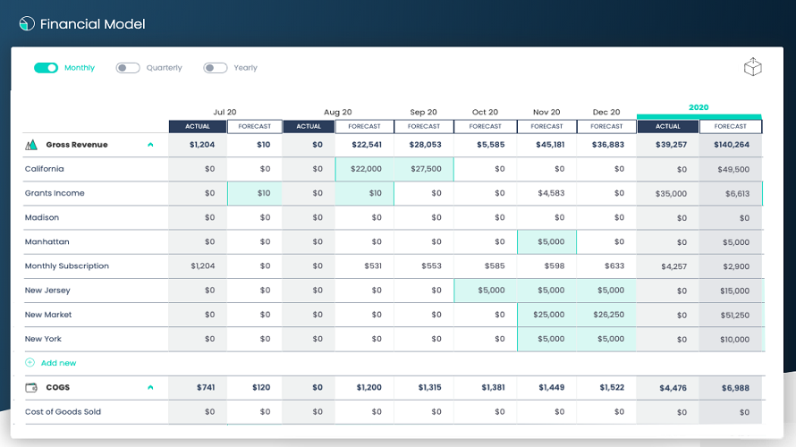
Task: Select the Aug 20 FORECAST column header
Action: tap(365, 126)
